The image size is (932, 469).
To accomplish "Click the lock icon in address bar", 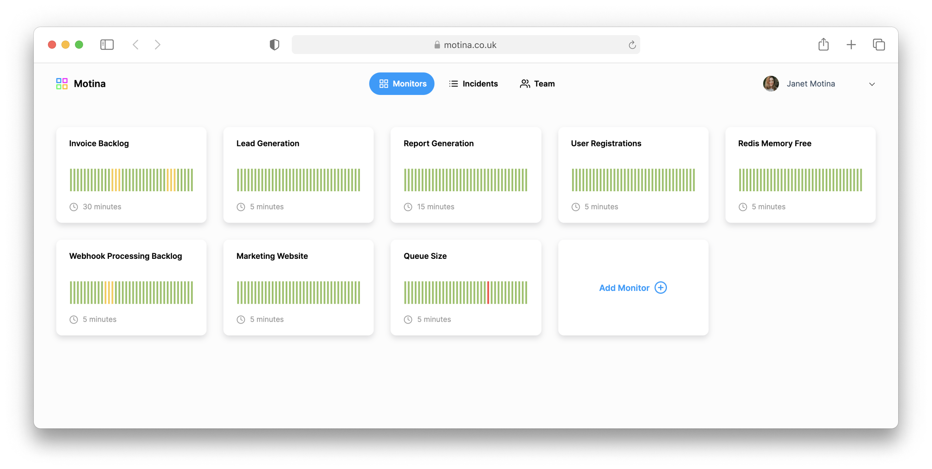I will (437, 45).
